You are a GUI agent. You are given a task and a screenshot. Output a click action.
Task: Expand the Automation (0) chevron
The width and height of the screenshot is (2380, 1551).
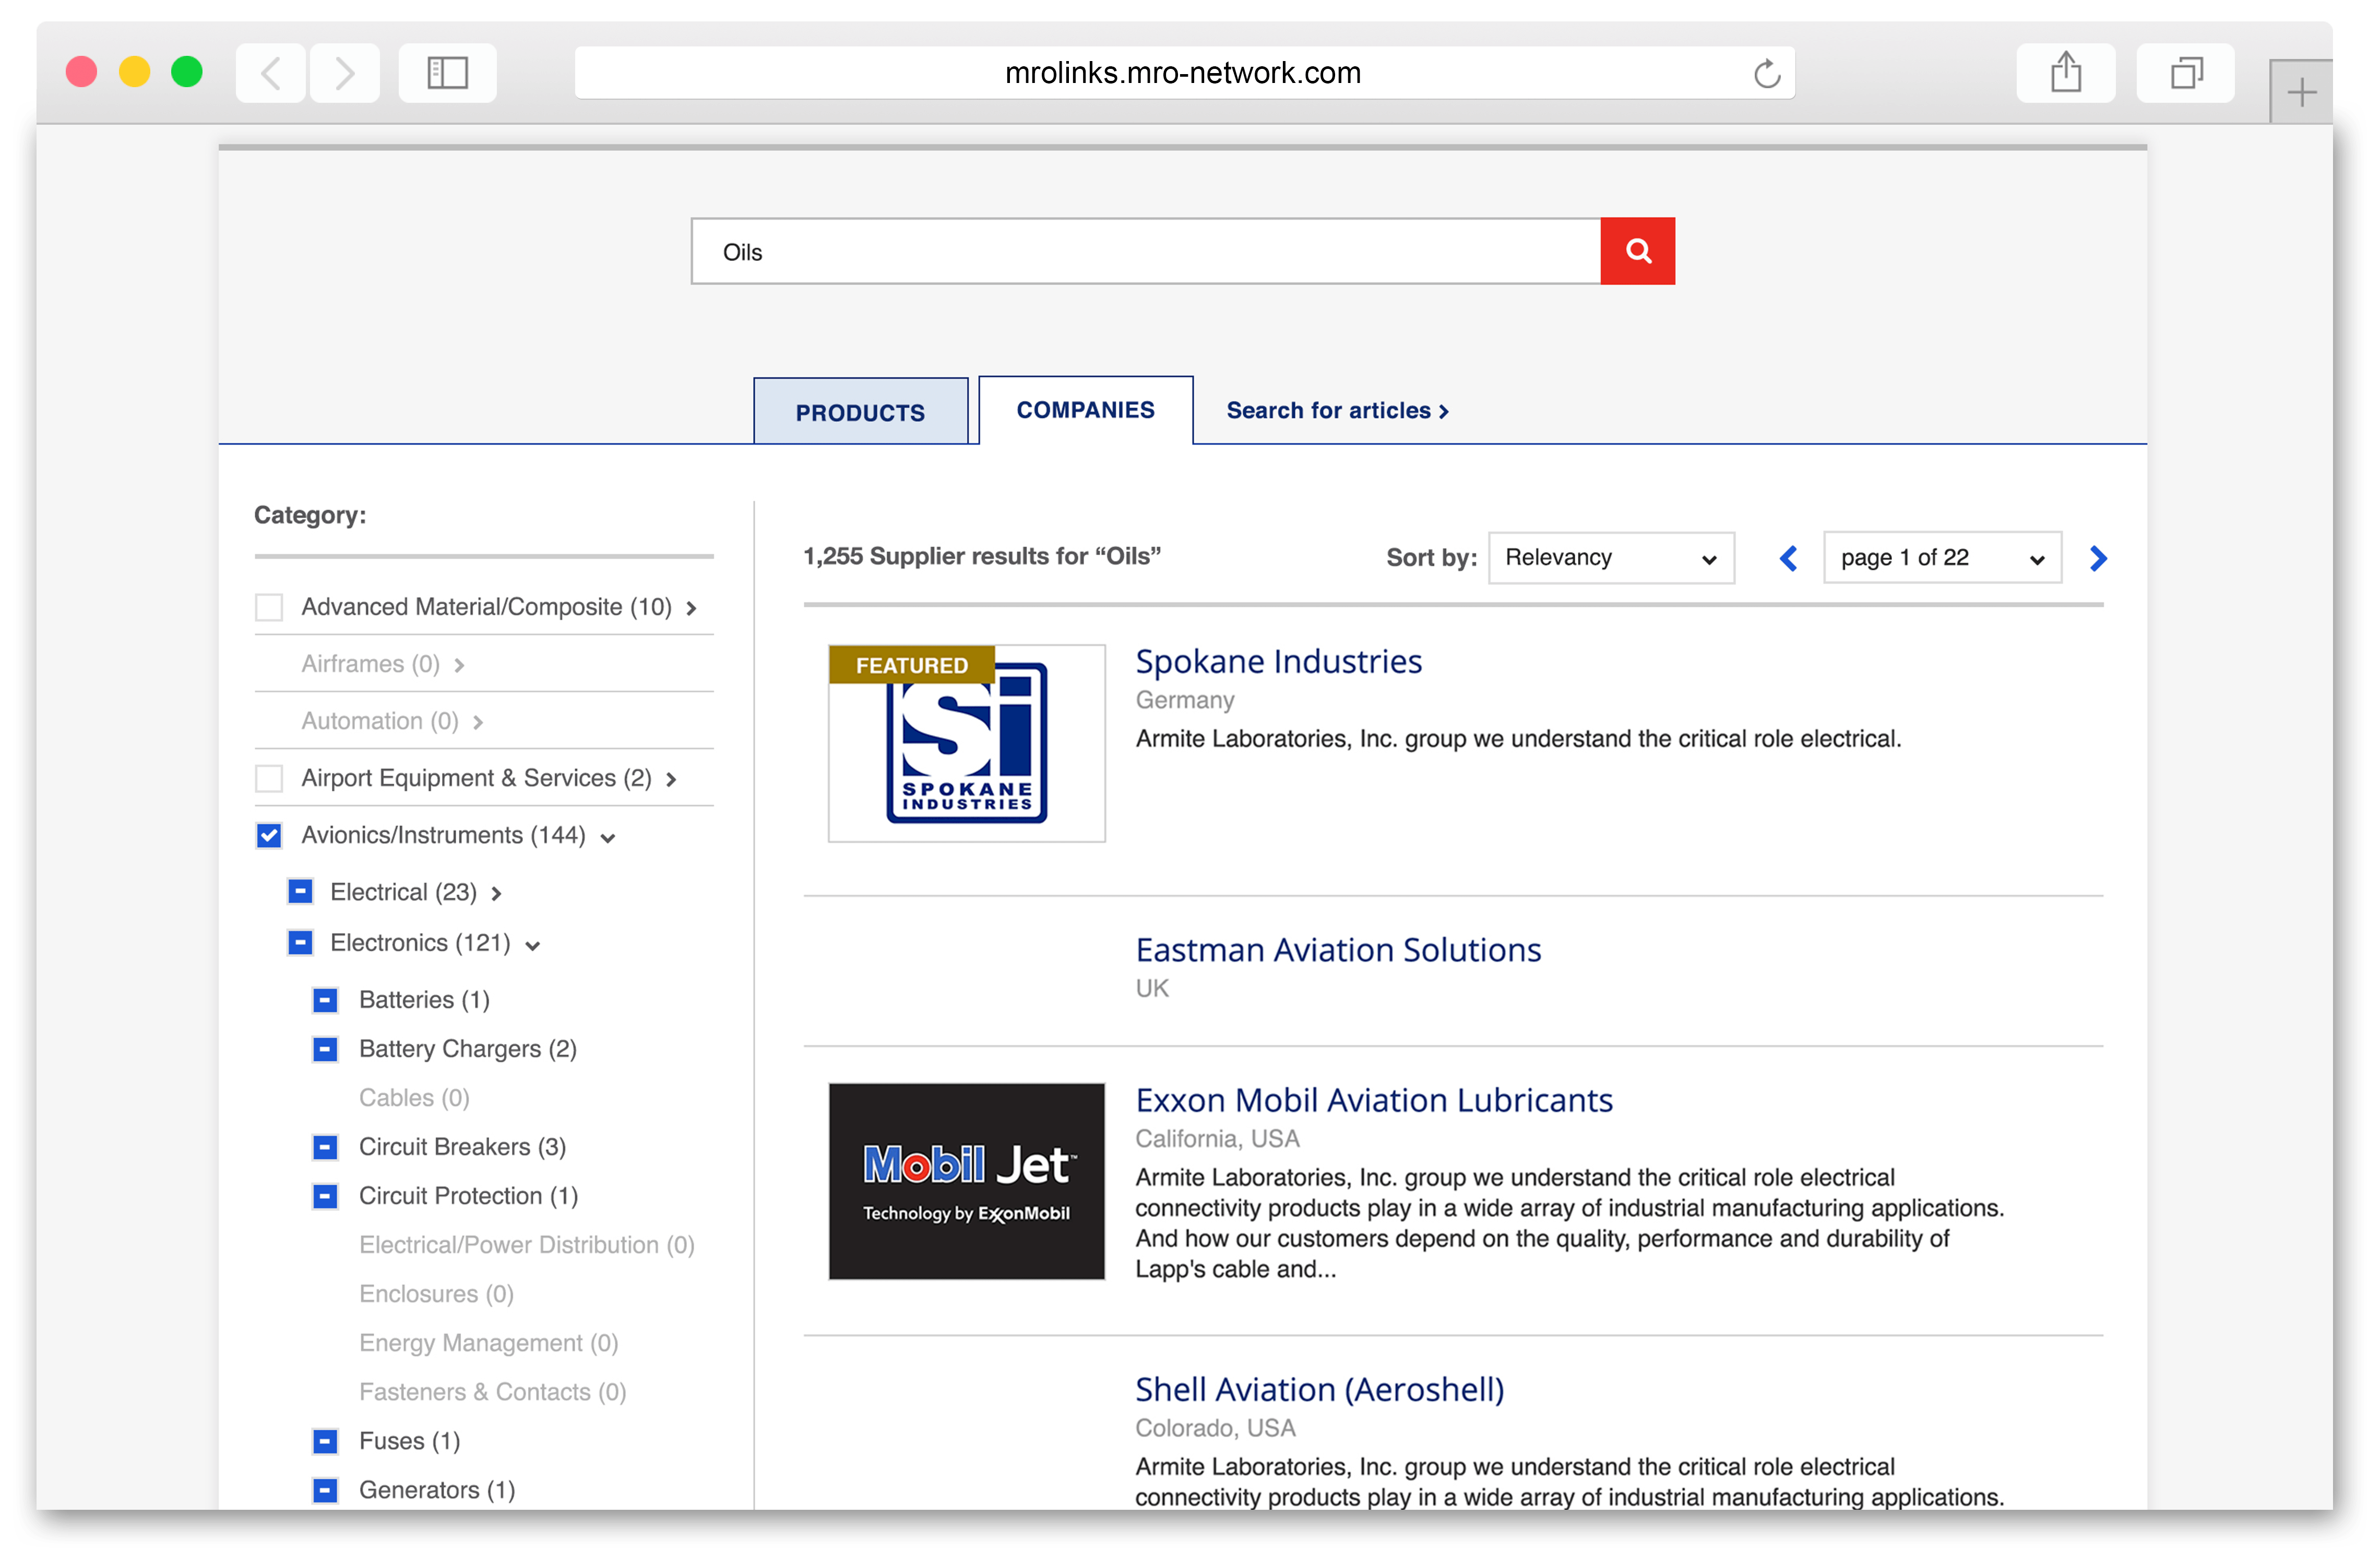(x=478, y=722)
